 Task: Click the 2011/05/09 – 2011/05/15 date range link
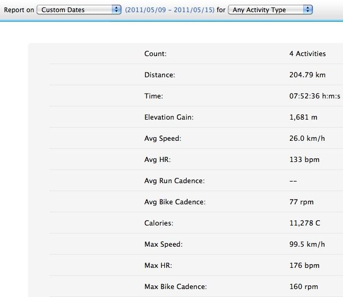(x=170, y=10)
